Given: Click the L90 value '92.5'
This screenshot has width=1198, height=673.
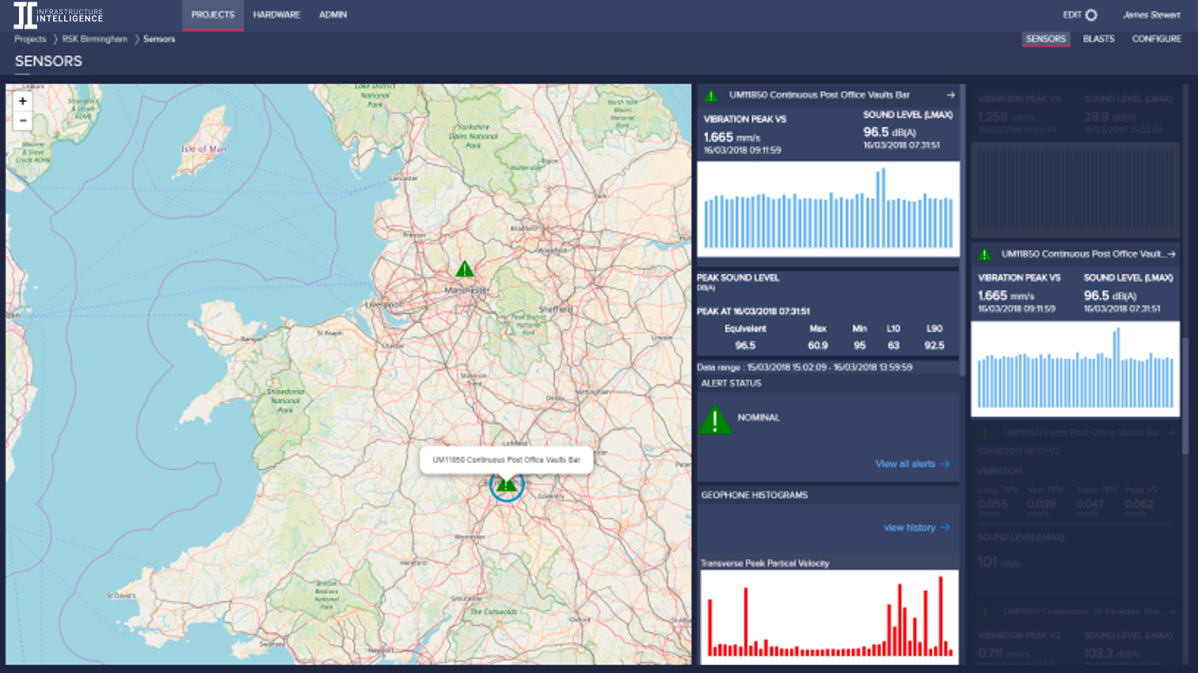Looking at the screenshot, I should pyautogui.click(x=934, y=345).
